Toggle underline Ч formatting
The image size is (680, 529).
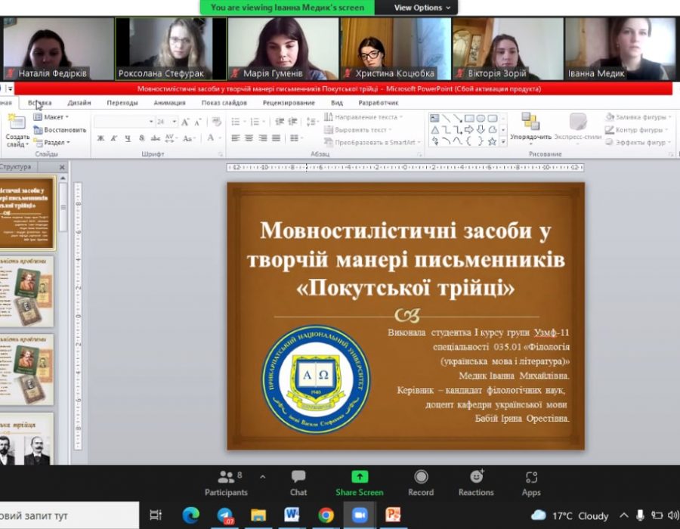pos(127,138)
